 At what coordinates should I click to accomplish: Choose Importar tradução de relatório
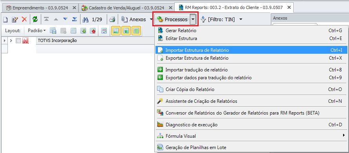[x=251, y=70]
